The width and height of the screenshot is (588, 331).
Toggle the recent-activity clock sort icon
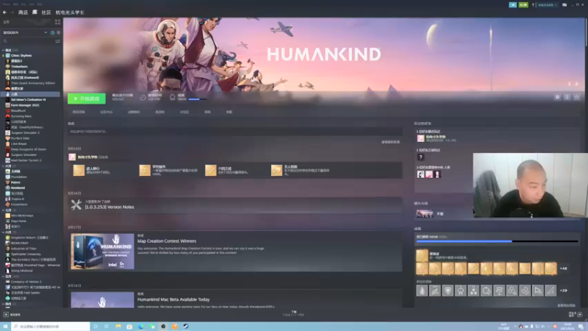[x=52, y=32]
